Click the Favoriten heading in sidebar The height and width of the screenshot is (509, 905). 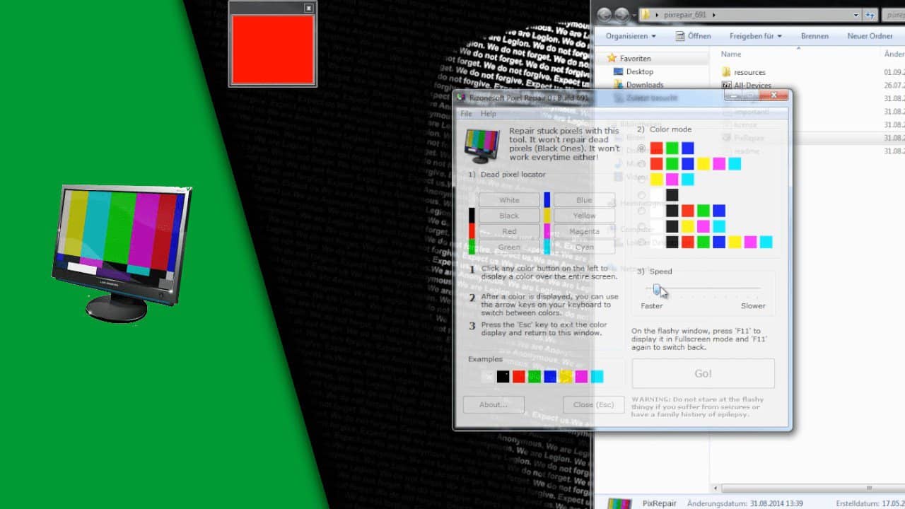tap(636, 59)
